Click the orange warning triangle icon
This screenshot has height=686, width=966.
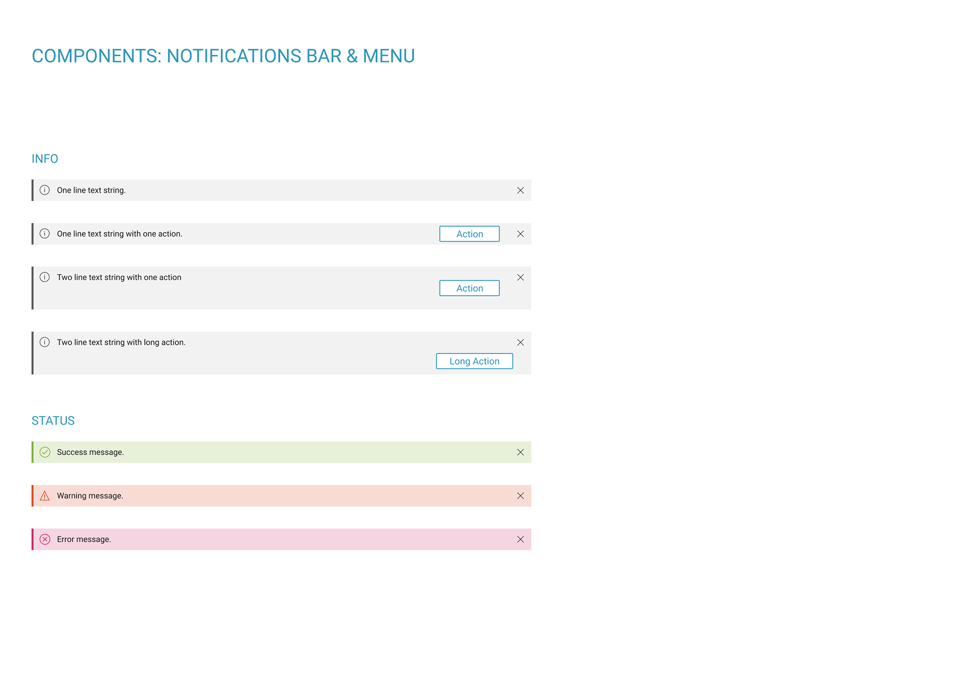tap(45, 496)
